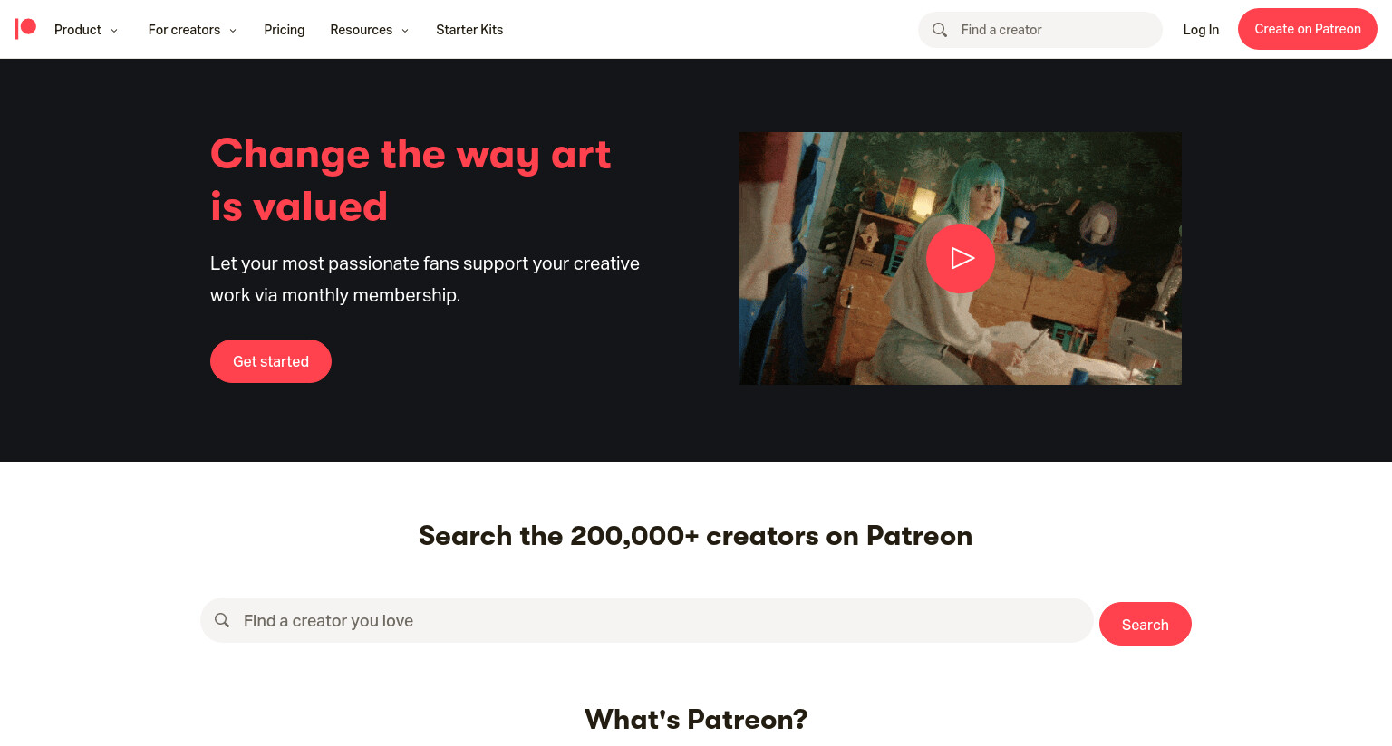Viewport: 1392px width, 746px height.
Task: Expand the Resources dropdown chevron
Action: click(405, 31)
